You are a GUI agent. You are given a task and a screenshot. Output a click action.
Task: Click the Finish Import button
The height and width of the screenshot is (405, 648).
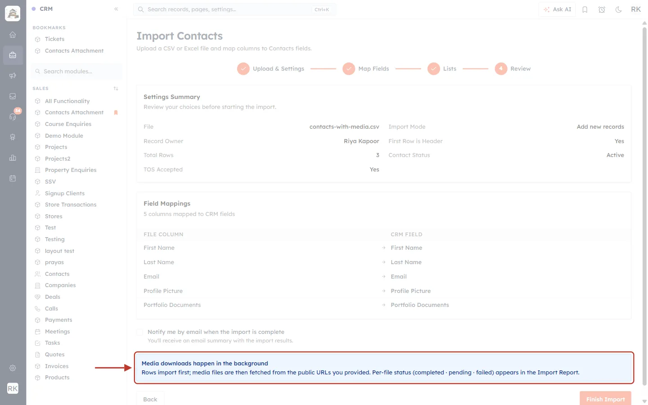tap(605, 399)
